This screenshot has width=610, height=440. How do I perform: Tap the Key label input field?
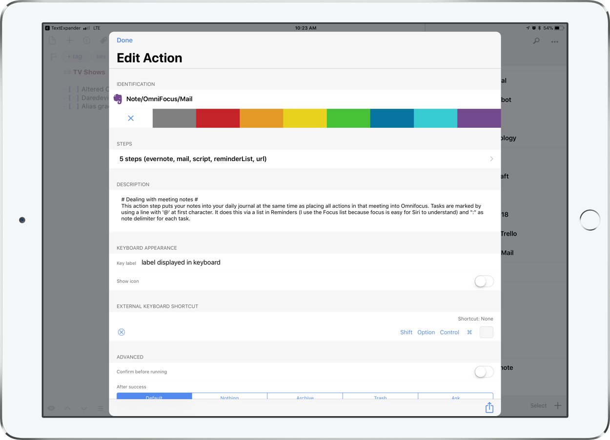[x=317, y=262]
